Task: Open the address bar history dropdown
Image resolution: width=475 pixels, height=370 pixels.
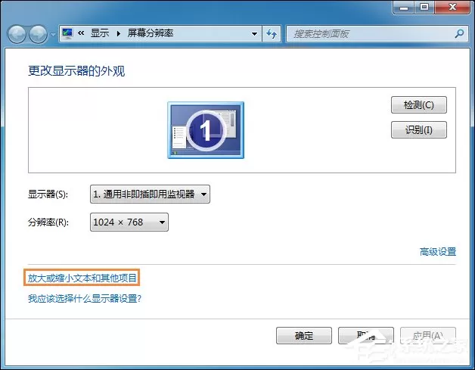Action: point(254,33)
